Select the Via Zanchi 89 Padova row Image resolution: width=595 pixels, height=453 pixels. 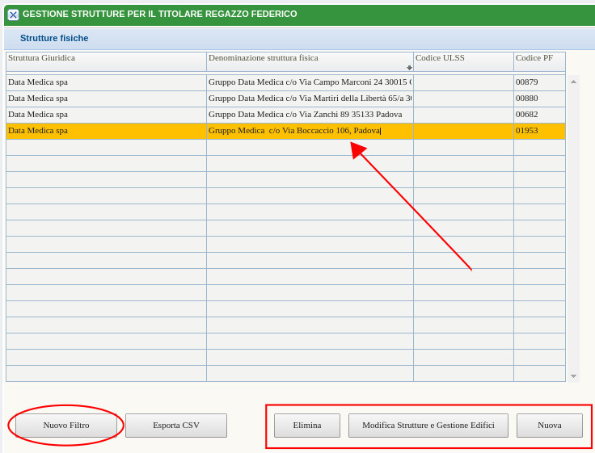tap(310, 115)
